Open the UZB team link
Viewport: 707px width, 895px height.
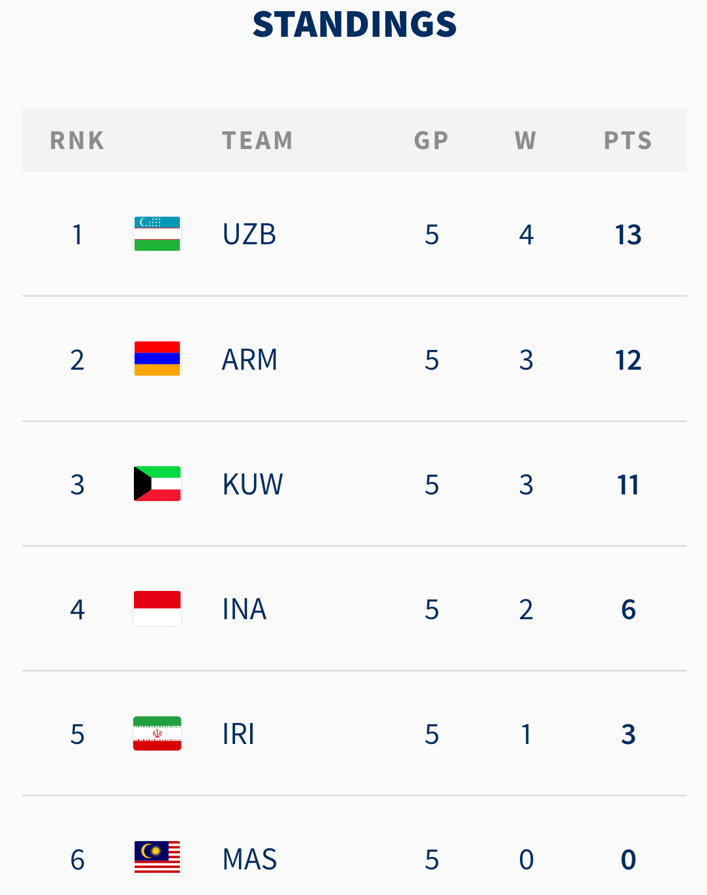tap(249, 234)
